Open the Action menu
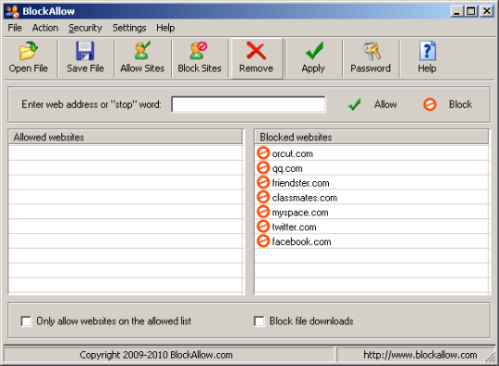Viewport: 499px width, 366px height. tap(45, 28)
